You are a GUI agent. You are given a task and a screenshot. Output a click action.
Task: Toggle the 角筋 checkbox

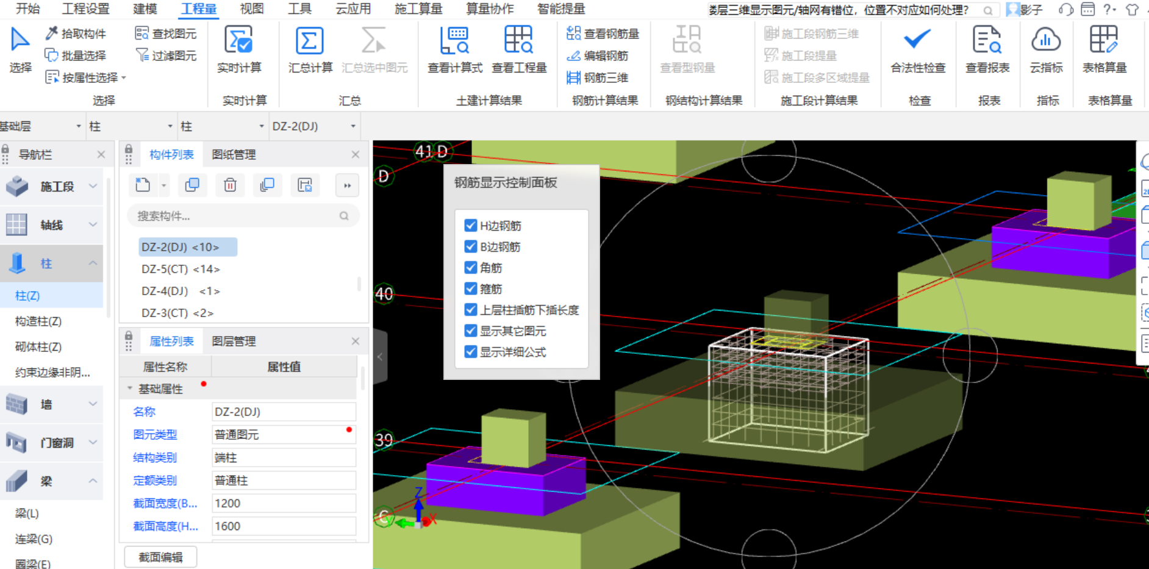coord(470,268)
